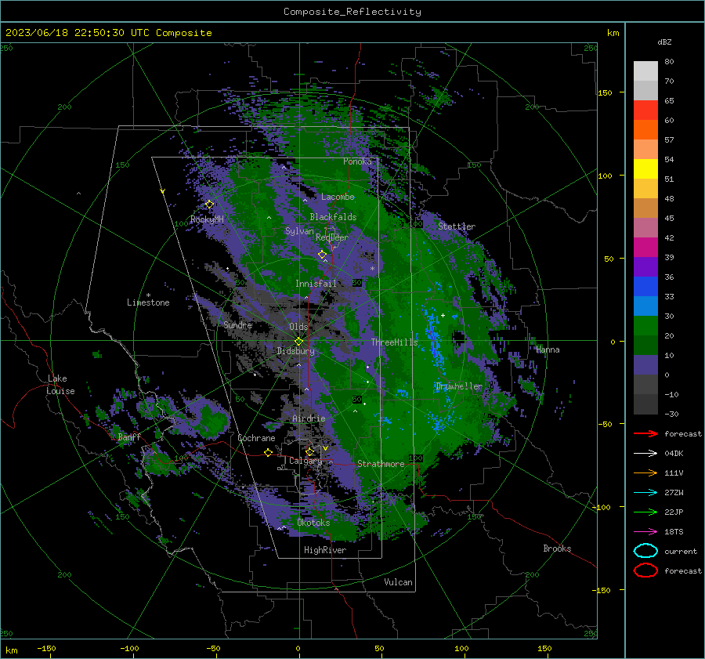
Task: Click the white 04DK arrow icon
Action: pos(645,454)
